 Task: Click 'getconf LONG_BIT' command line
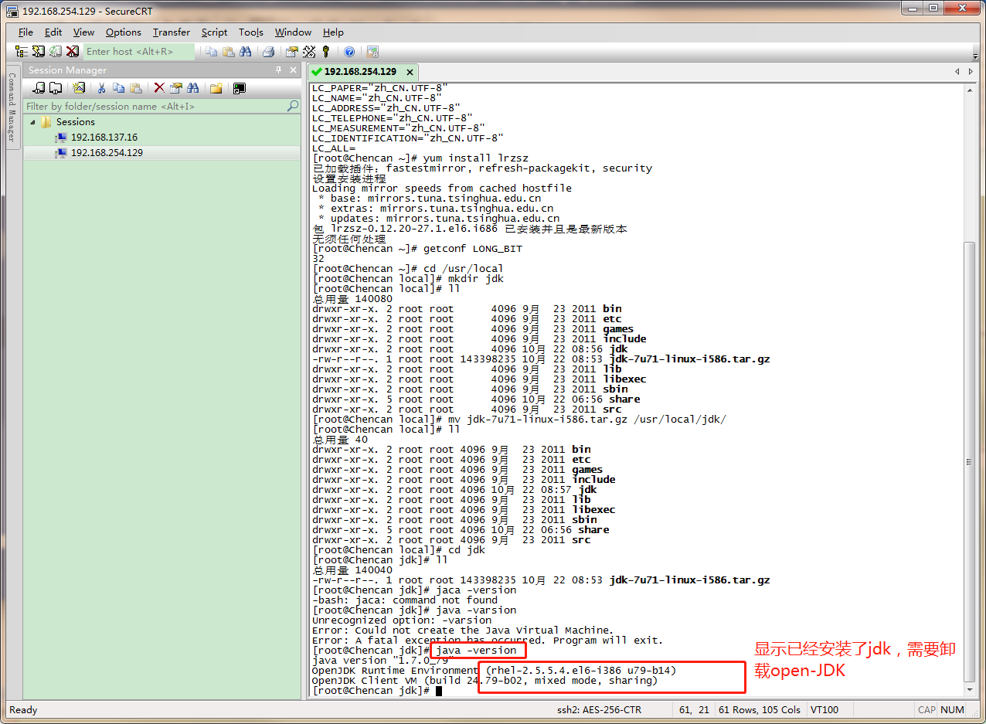click(473, 249)
